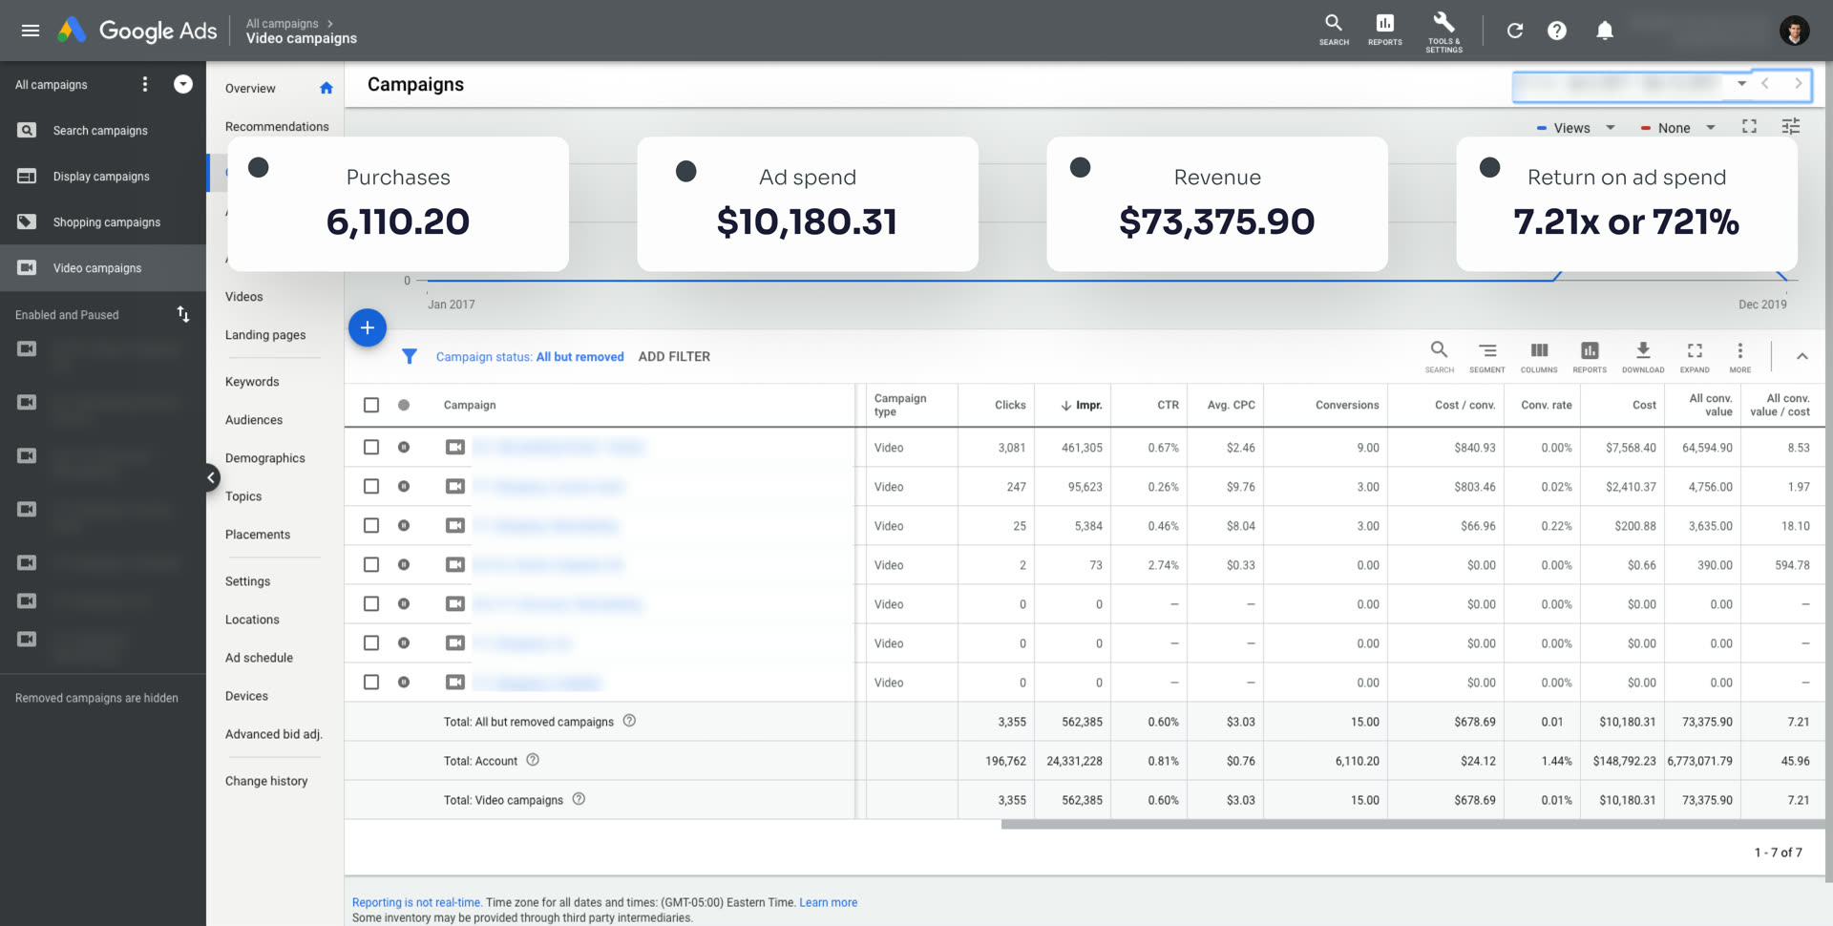Screen dimensions: 1833x926
Task: Open table Reports tool
Action: [x=1590, y=356]
